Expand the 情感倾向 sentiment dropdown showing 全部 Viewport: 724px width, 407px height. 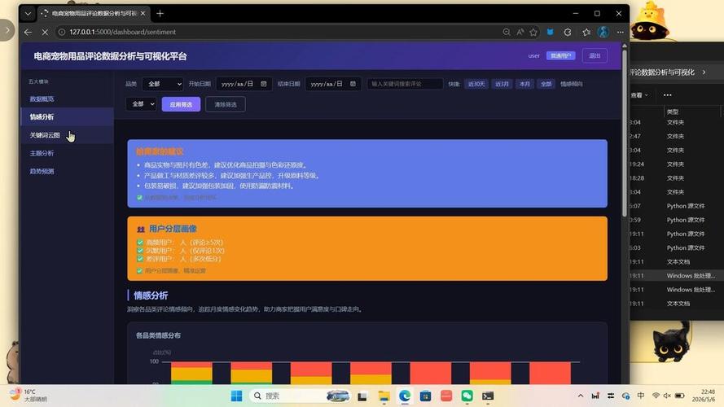click(x=142, y=104)
